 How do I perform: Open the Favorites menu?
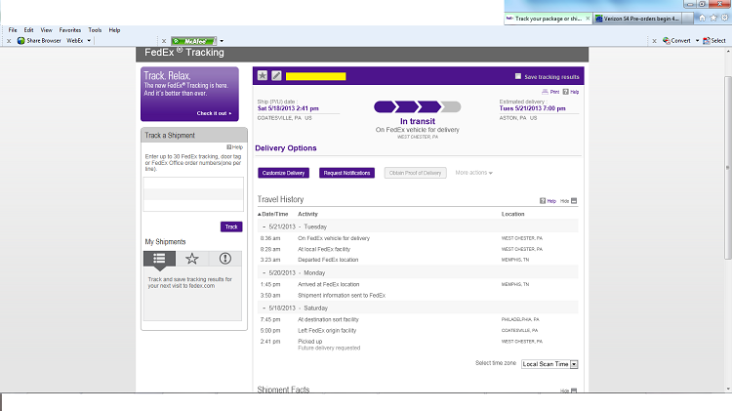69,30
